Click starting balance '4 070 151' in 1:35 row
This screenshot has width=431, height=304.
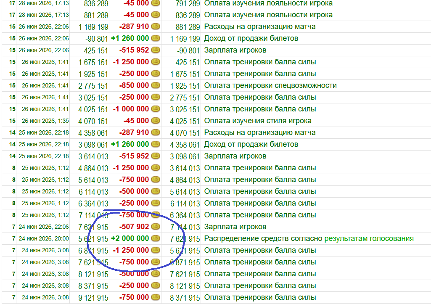click(x=93, y=121)
